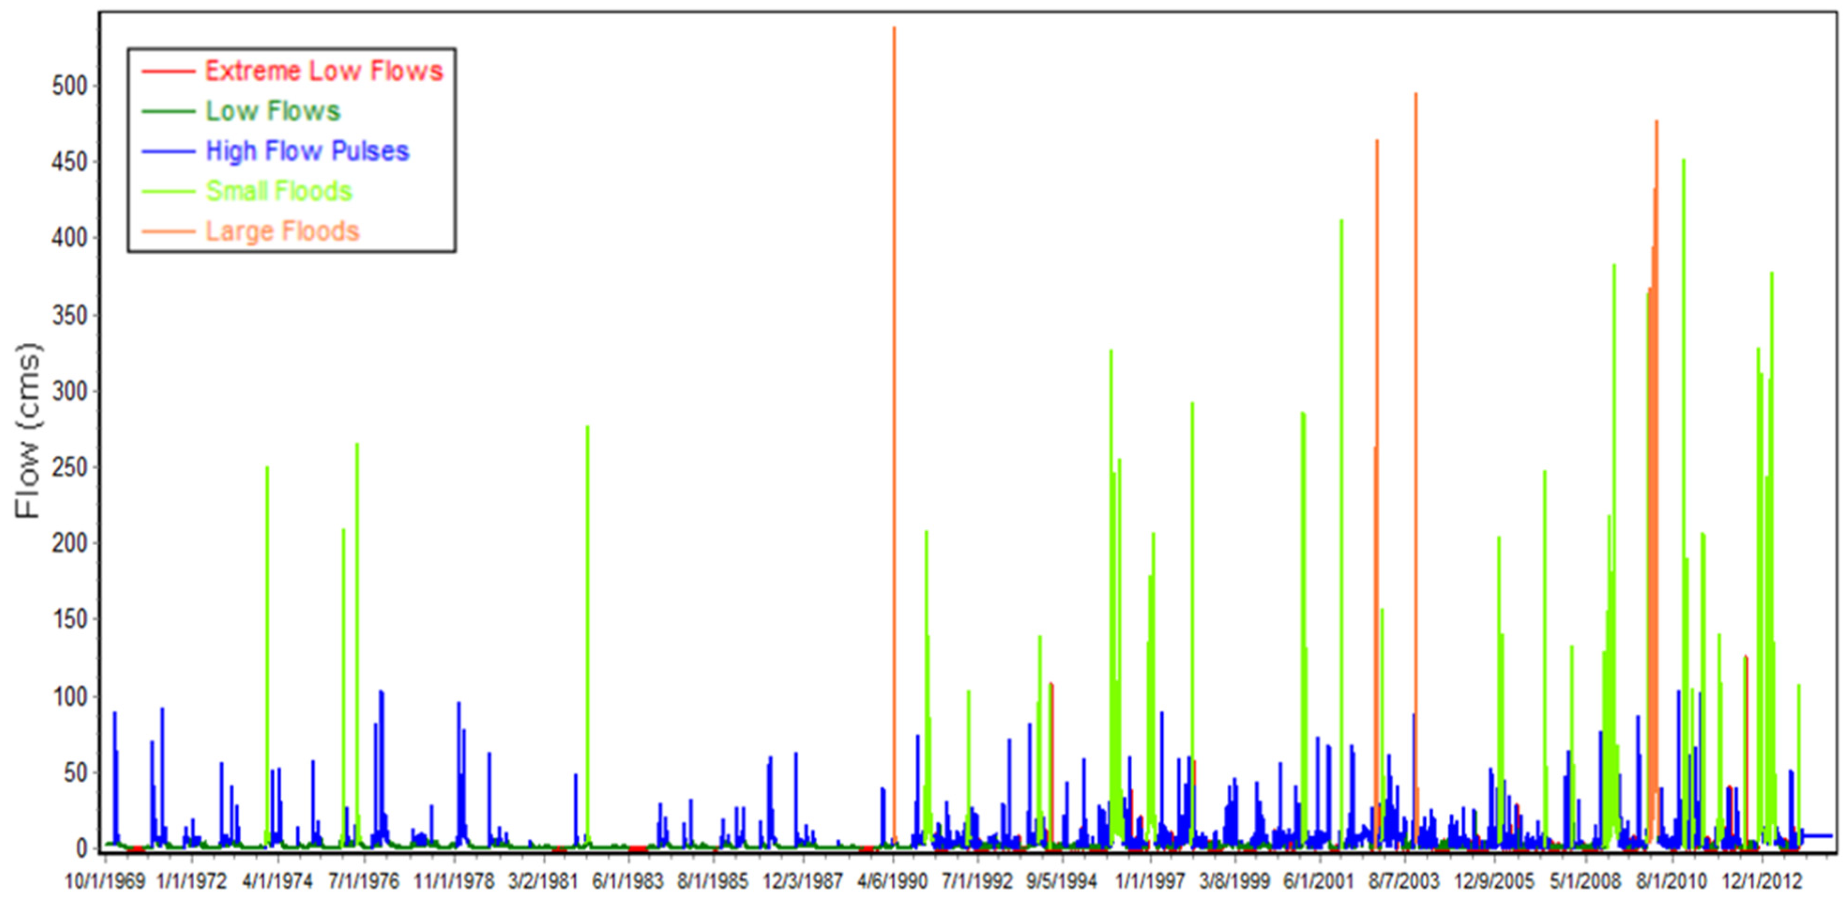Click the red Extreme Low Flows line swatch
The image size is (1847, 912).
coord(168,71)
